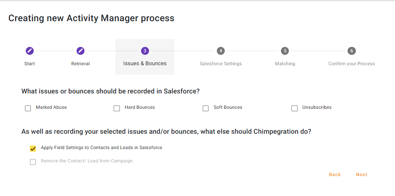Click the Retrieval step pencil icon

pyautogui.click(x=81, y=51)
